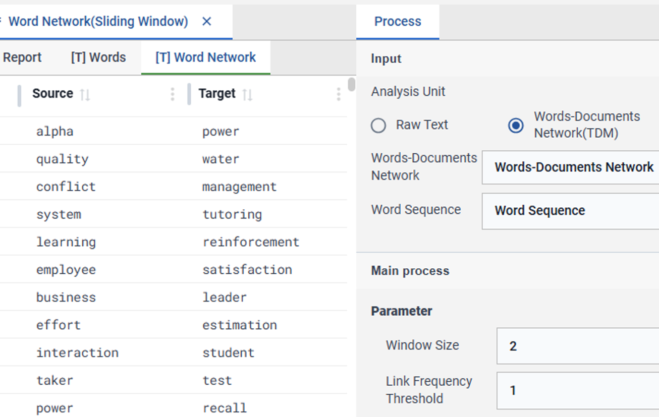Switch to the Report tab

click(x=22, y=57)
